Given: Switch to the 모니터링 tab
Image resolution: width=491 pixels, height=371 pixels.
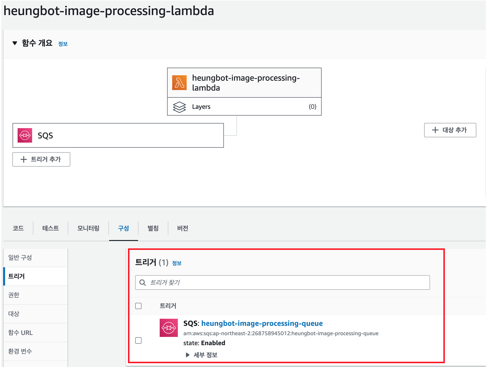Looking at the screenshot, I should pyautogui.click(x=88, y=228).
